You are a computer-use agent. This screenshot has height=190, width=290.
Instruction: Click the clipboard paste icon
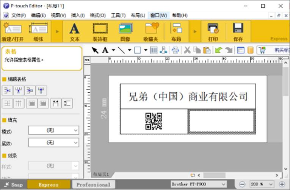click(x=207, y=50)
